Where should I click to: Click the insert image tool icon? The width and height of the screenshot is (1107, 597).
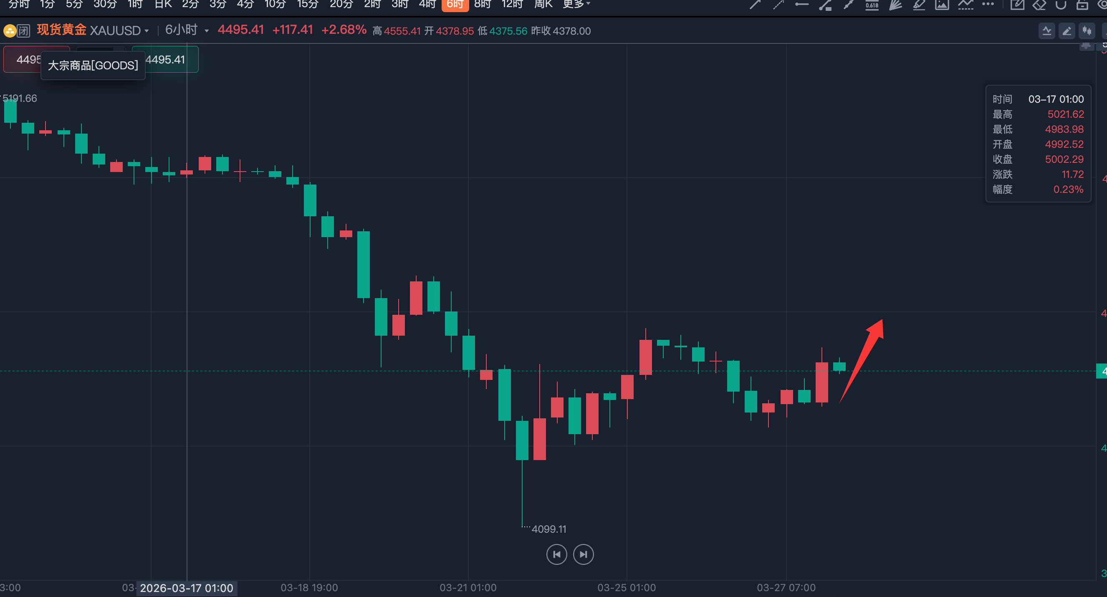point(942,5)
